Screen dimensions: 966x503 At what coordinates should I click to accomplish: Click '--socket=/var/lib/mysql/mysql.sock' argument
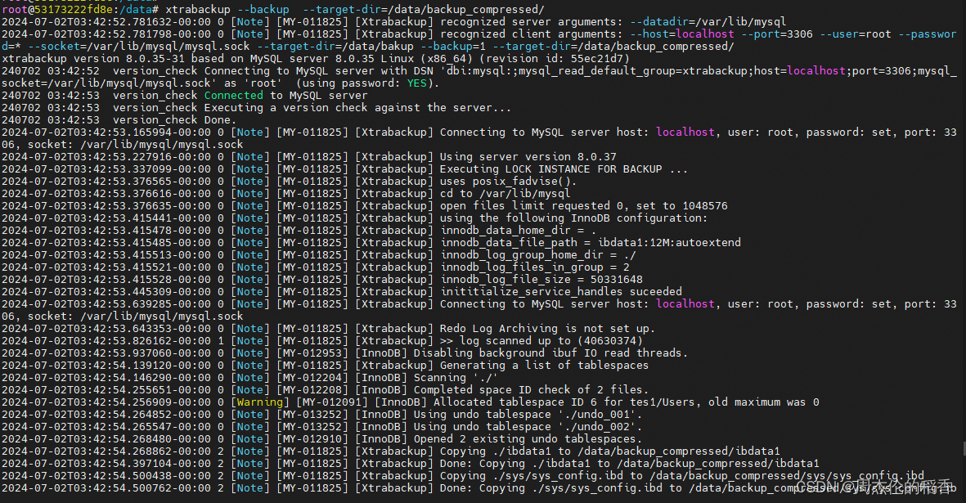point(139,47)
